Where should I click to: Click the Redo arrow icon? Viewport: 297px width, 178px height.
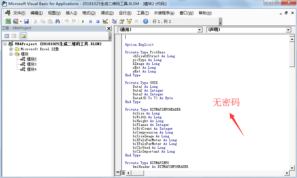[74, 21]
